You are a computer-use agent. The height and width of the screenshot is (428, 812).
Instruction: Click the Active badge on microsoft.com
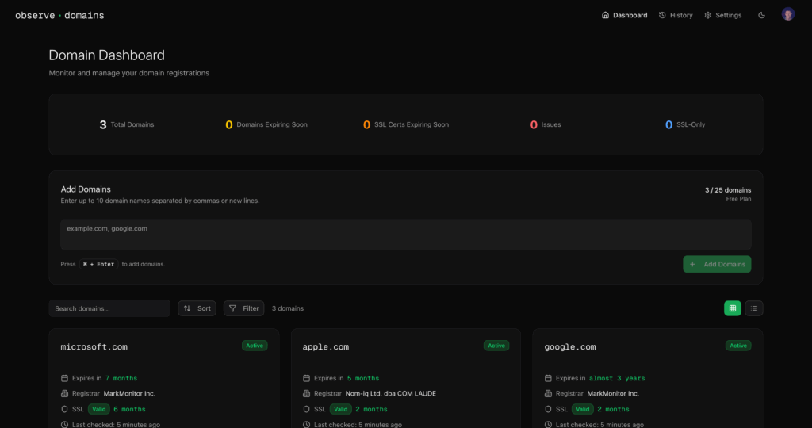tap(255, 346)
